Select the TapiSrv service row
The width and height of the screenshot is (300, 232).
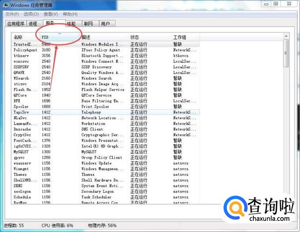tap(106, 112)
